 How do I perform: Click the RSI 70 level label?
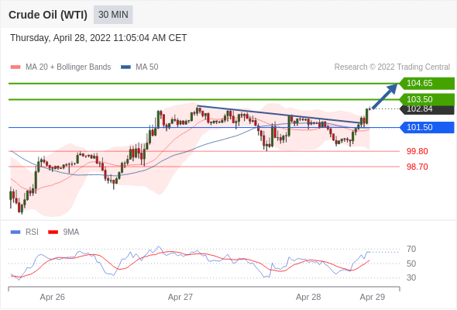(411, 249)
